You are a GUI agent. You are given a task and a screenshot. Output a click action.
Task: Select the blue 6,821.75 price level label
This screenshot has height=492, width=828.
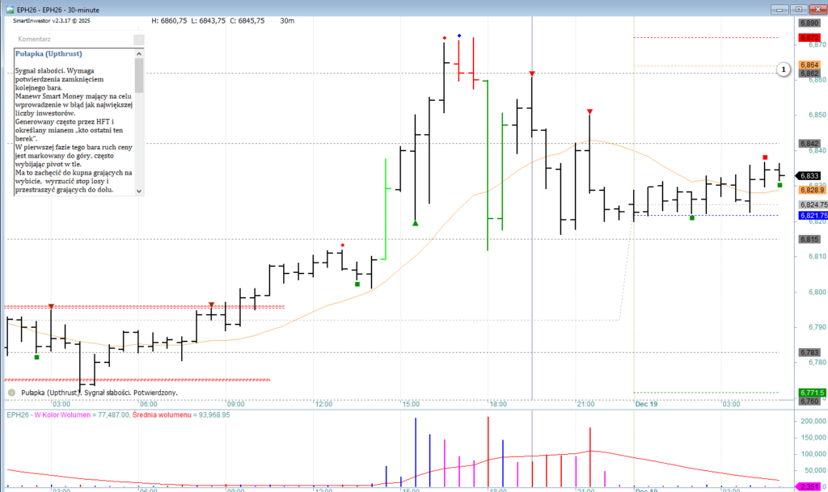pyautogui.click(x=813, y=216)
